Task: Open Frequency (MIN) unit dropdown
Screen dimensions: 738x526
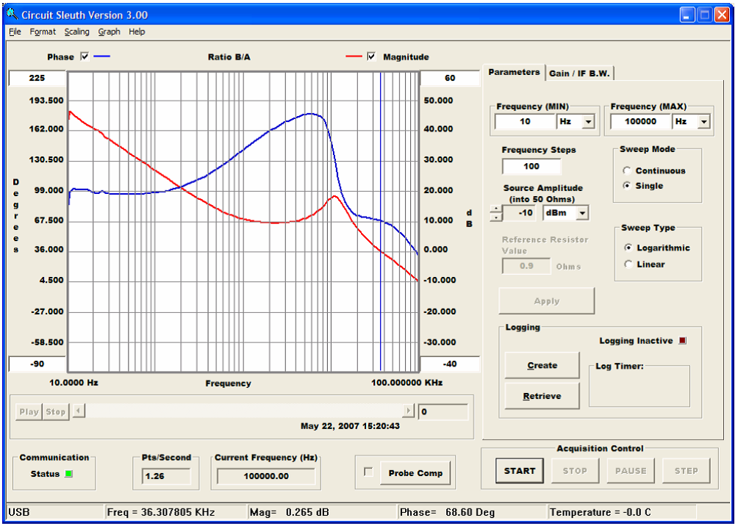Action: click(587, 122)
